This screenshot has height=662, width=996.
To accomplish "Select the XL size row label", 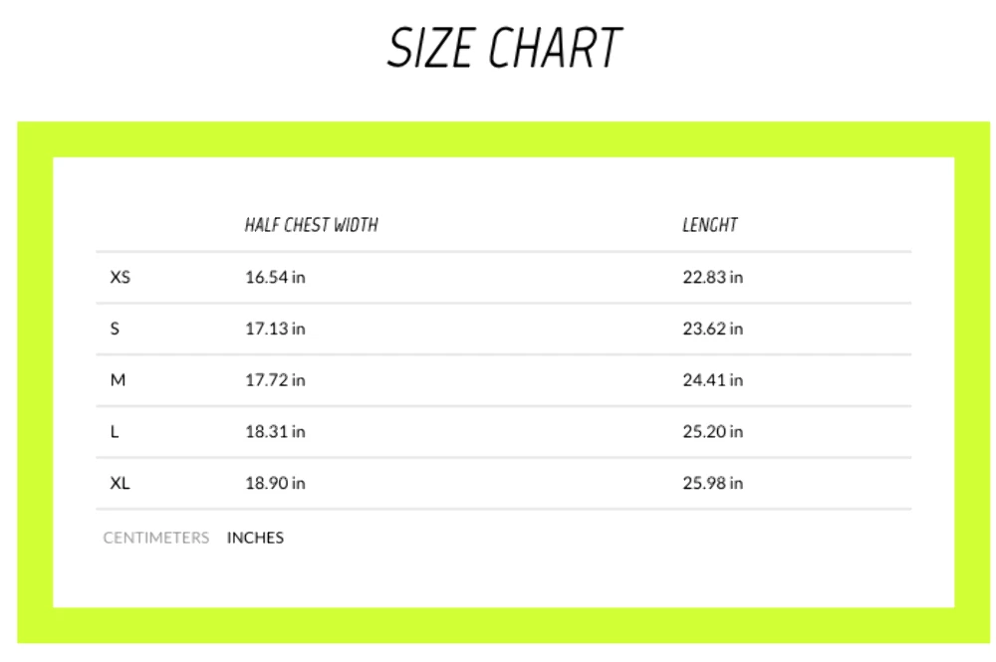I will click(120, 484).
